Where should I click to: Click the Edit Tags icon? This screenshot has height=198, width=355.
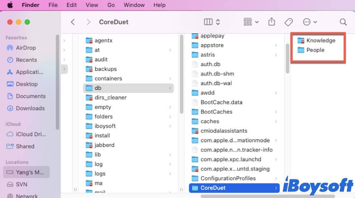tap(288, 22)
